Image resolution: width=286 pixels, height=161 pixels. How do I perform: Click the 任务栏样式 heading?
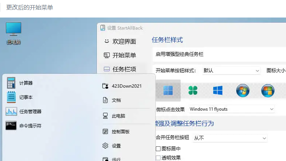pos(167,40)
